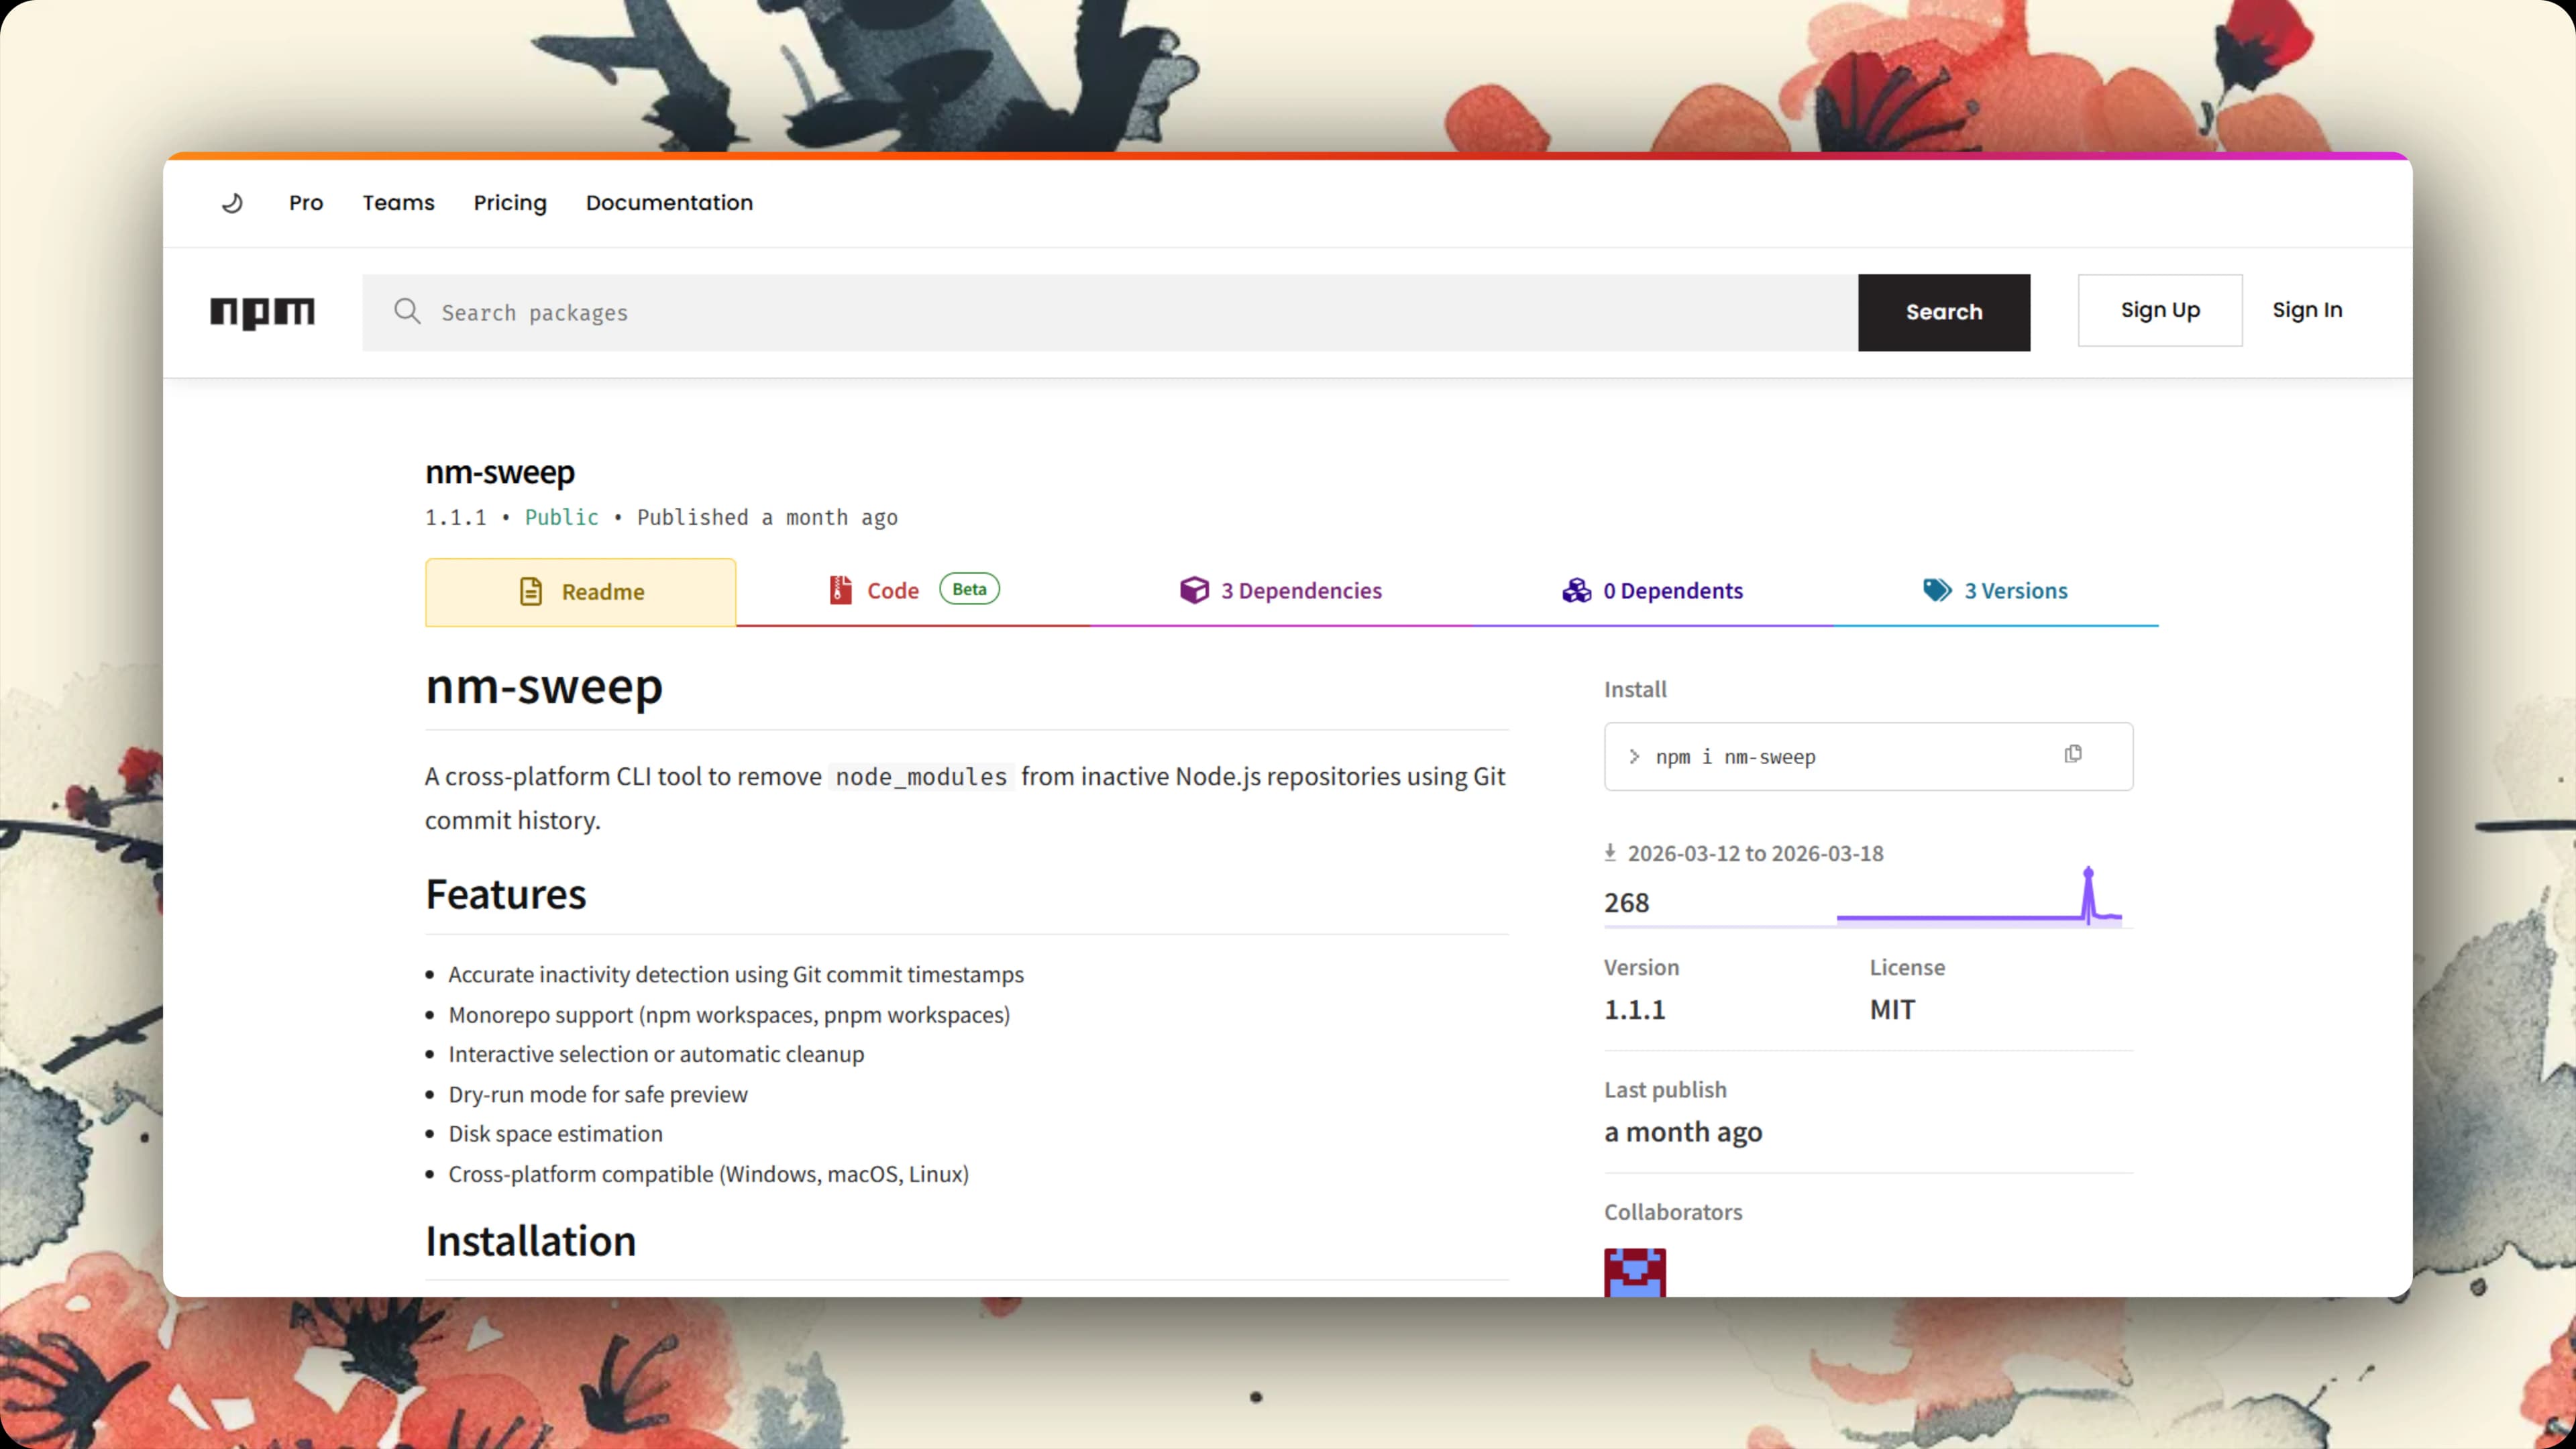Viewport: 2576px width, 1449px height.
Task: Click the Readme document icon
Action: click(x=531, y=591)
